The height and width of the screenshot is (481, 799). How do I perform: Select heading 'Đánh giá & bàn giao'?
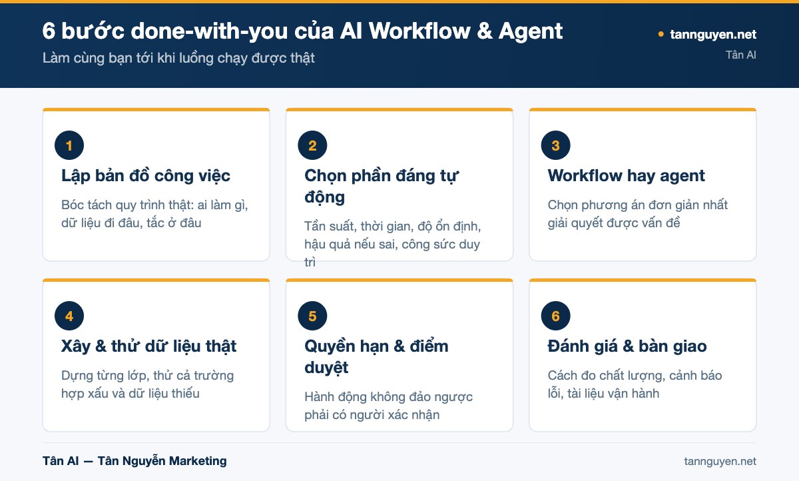[627, 346]
